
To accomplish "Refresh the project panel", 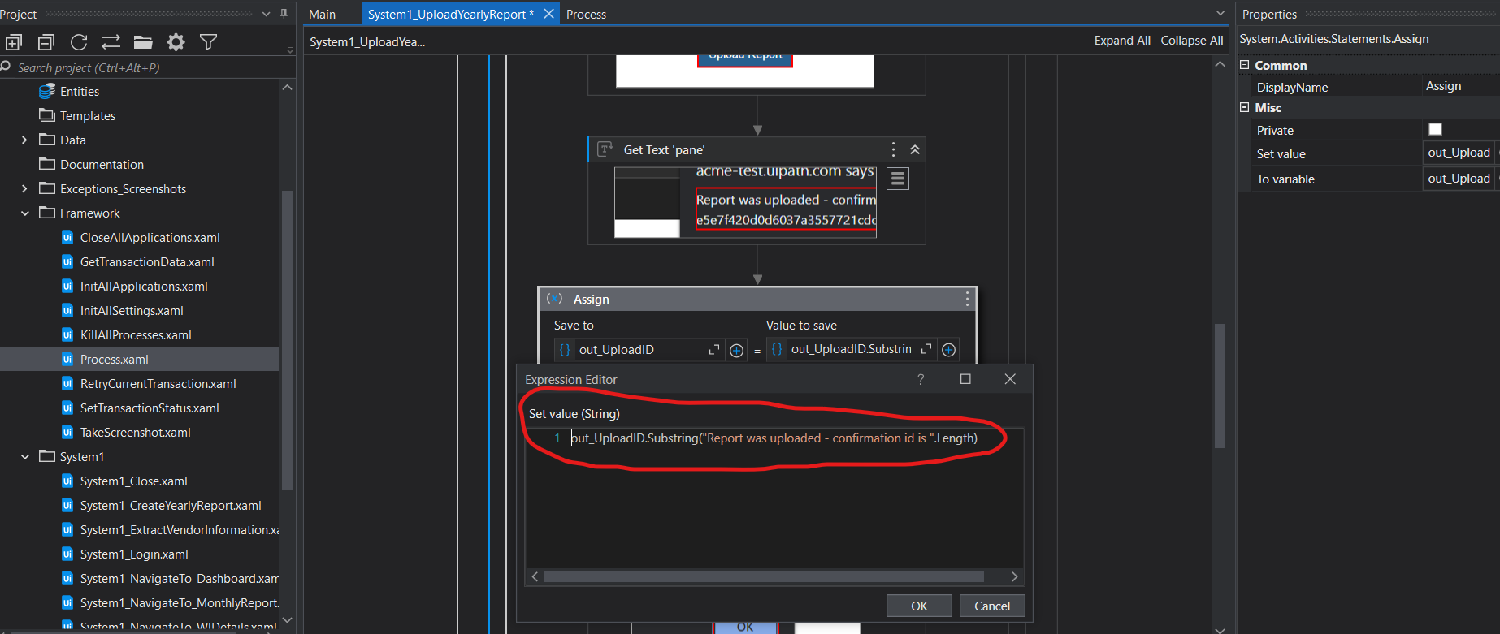I will 79,42.
